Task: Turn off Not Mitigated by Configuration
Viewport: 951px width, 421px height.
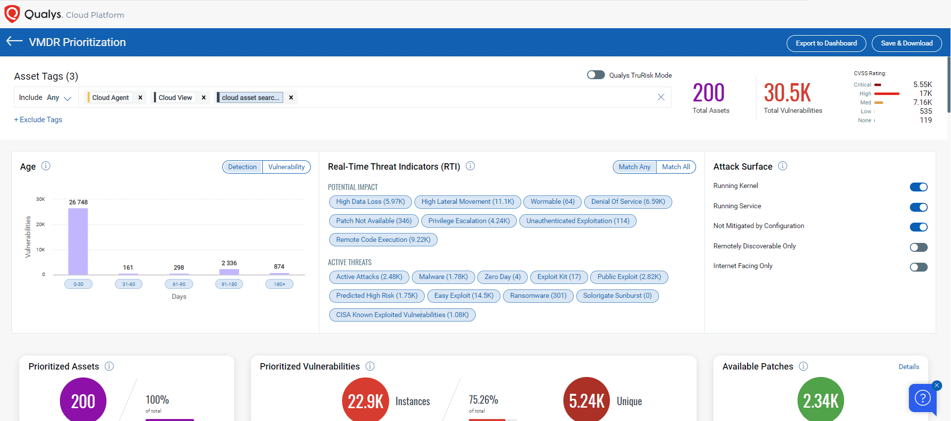Action: point(919,227)
